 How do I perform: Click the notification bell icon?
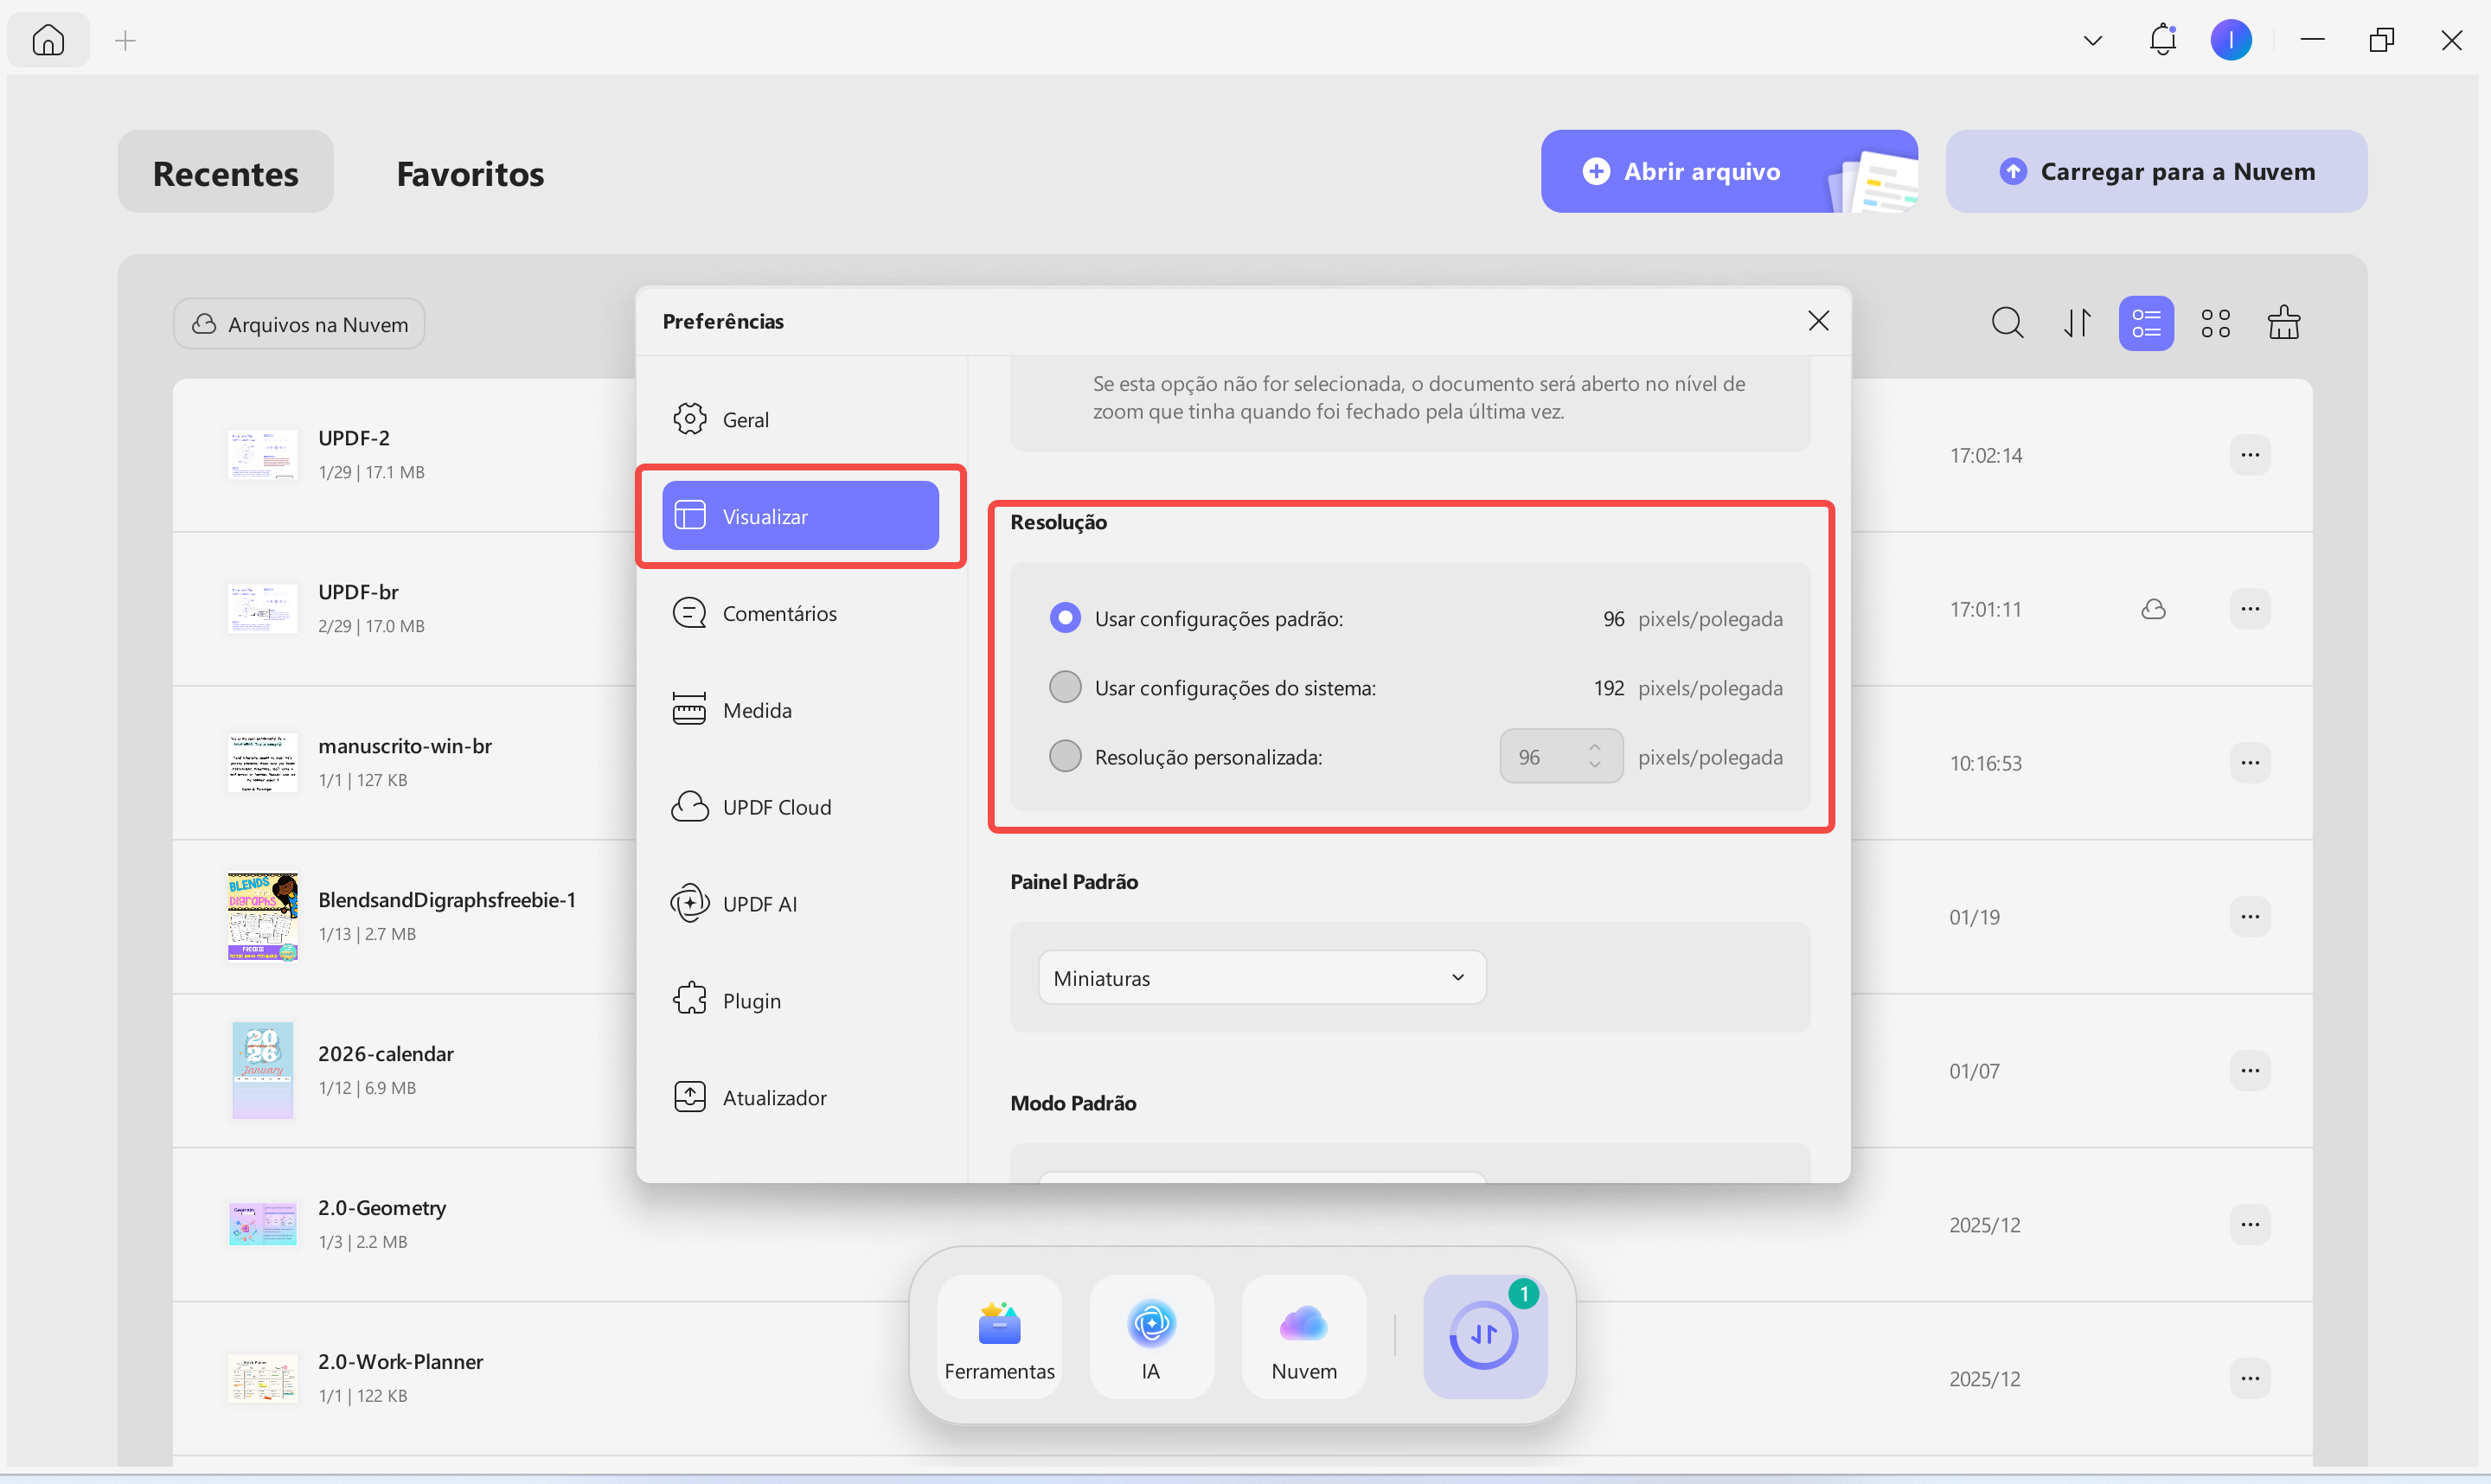[2162, 40]
